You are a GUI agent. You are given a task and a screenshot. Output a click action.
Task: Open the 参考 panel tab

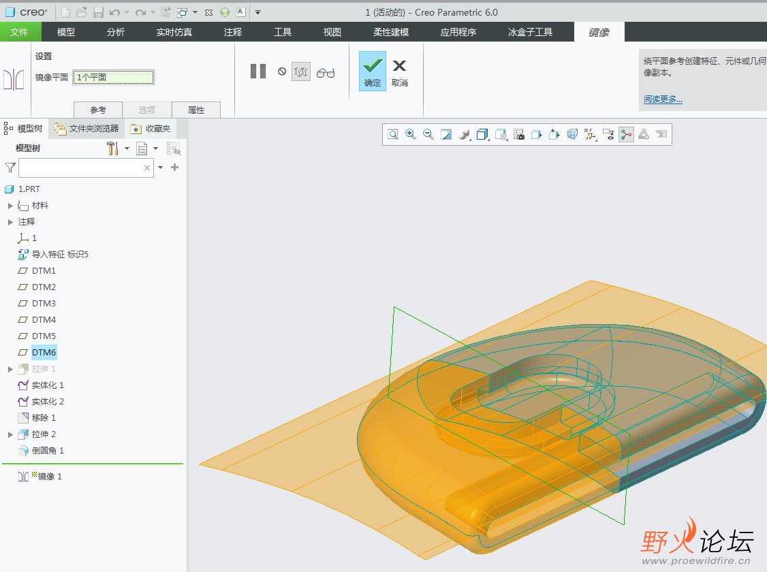coord(98,110)
